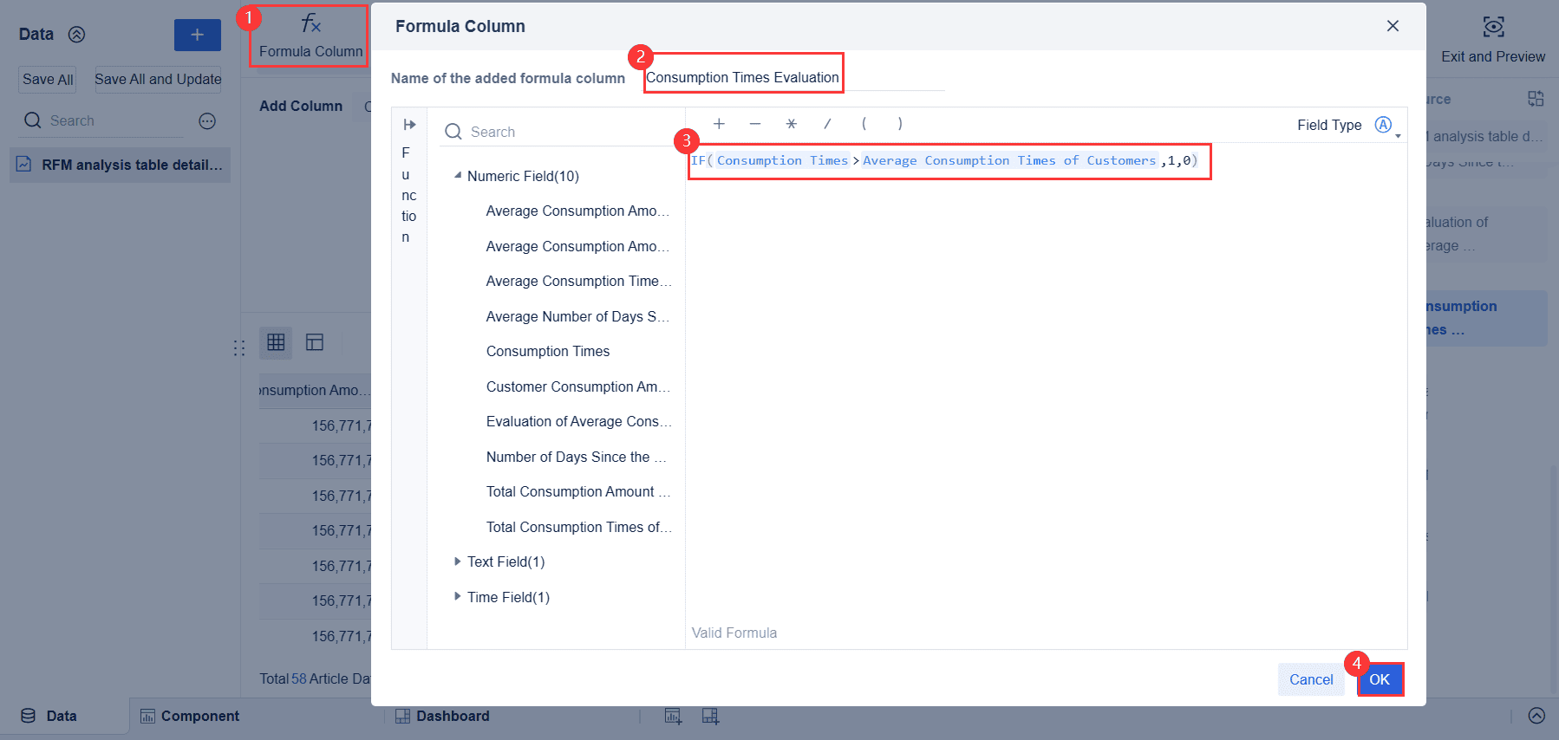Click the blue plus add data button
1559x740 pixels.
pyautogui.click(x=198, y=35)
